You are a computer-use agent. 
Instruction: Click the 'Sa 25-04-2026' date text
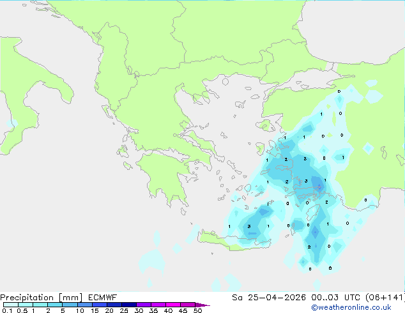(x=269, y=298)
